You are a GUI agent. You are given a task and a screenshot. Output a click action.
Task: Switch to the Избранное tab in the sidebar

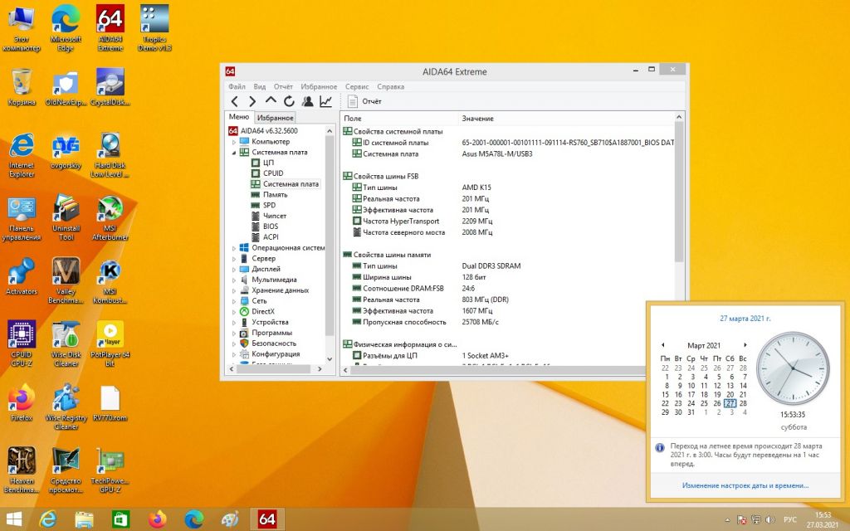click(x=276, y=118)
